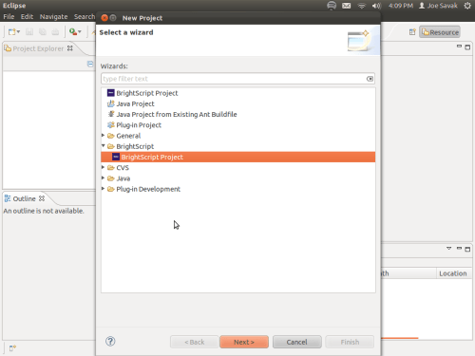Screen dimensions: 475x356
Task: Click the Plug-in Project icon
Action: point(110,125)
